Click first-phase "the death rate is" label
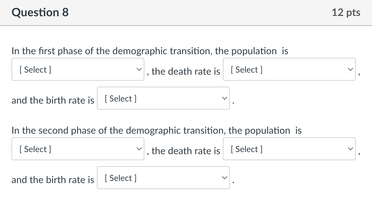This screenshot has height=221, width=372. point(186,71)
